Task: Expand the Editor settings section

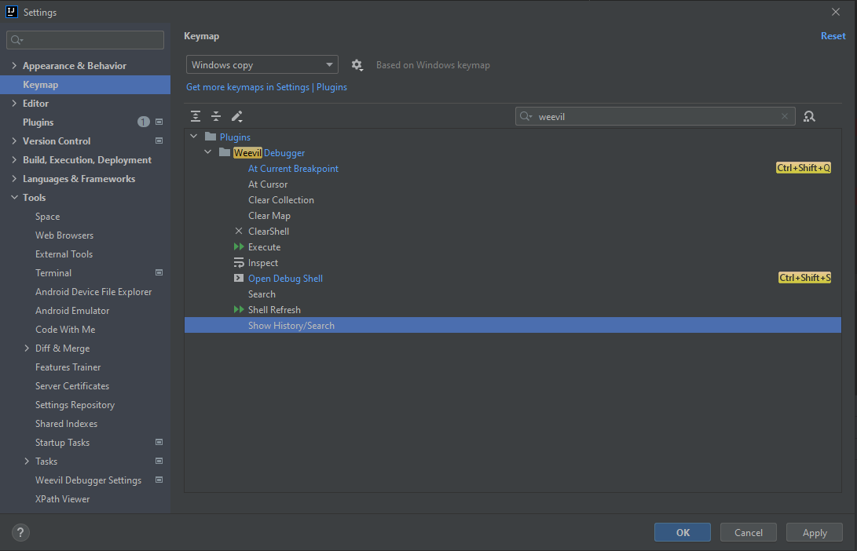Action: point(14,103)
